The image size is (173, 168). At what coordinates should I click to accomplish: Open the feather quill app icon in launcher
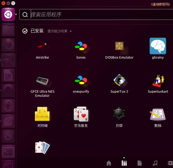point(8,121)
